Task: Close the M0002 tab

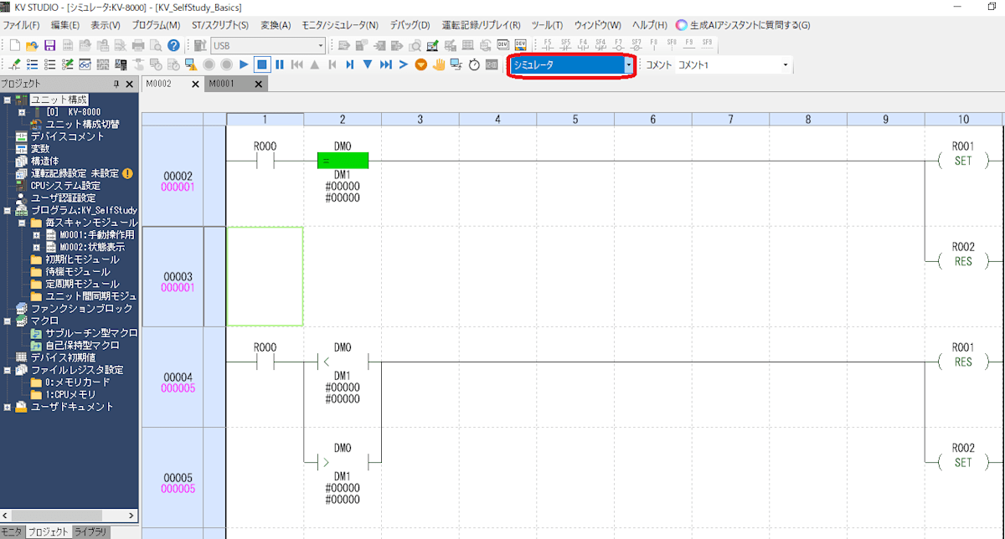Action: coord(195,85)
